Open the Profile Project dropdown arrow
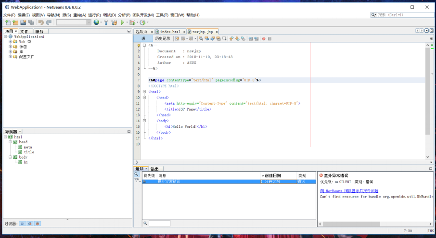The width and height of the screenshot is (436, 238). click(148, 23)
